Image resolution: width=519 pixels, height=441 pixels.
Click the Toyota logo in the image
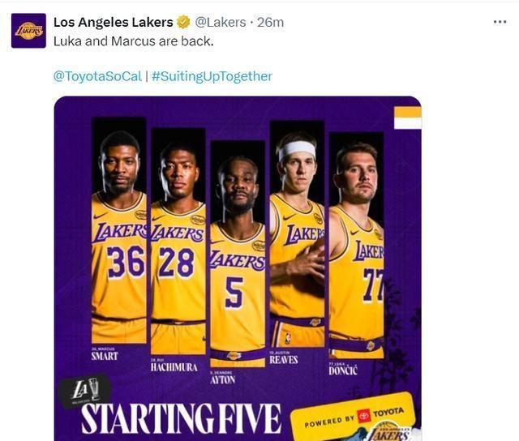pyautogui.click(x=363, y=415)
